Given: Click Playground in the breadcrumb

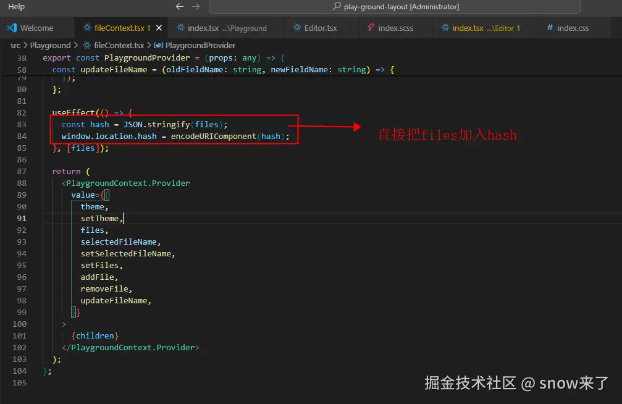Looking at the screenshot, I should [x=51, y=45].
